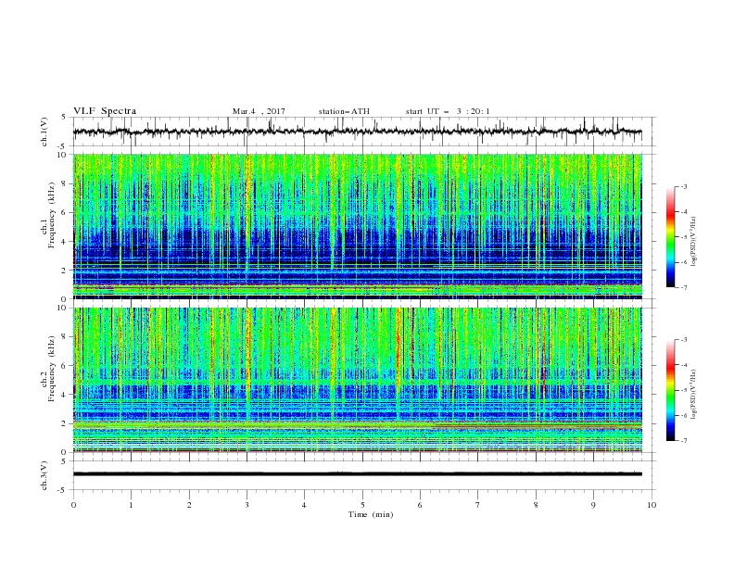Click the ch.2 spectrogram panel
This screenshot has width=734, height=567.
click(357, 380)
